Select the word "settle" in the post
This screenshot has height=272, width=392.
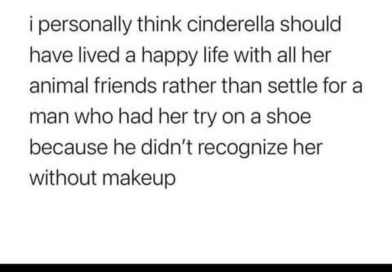pos(292,85)
